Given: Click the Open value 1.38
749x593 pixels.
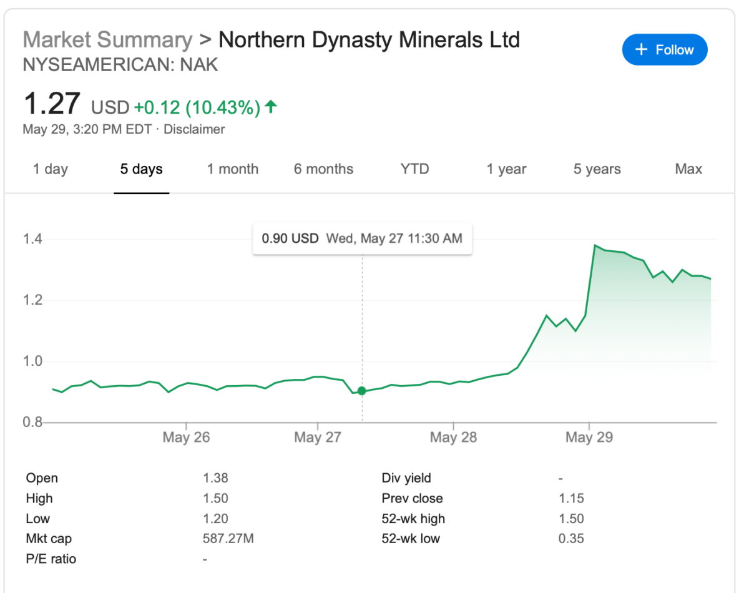Looking at the screenshot, I should click(215, 479).
